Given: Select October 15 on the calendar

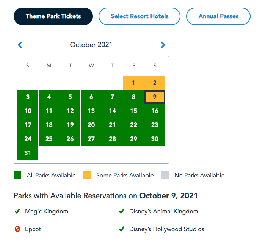Looking at the screenshot, I should click(x=133, y=111).
